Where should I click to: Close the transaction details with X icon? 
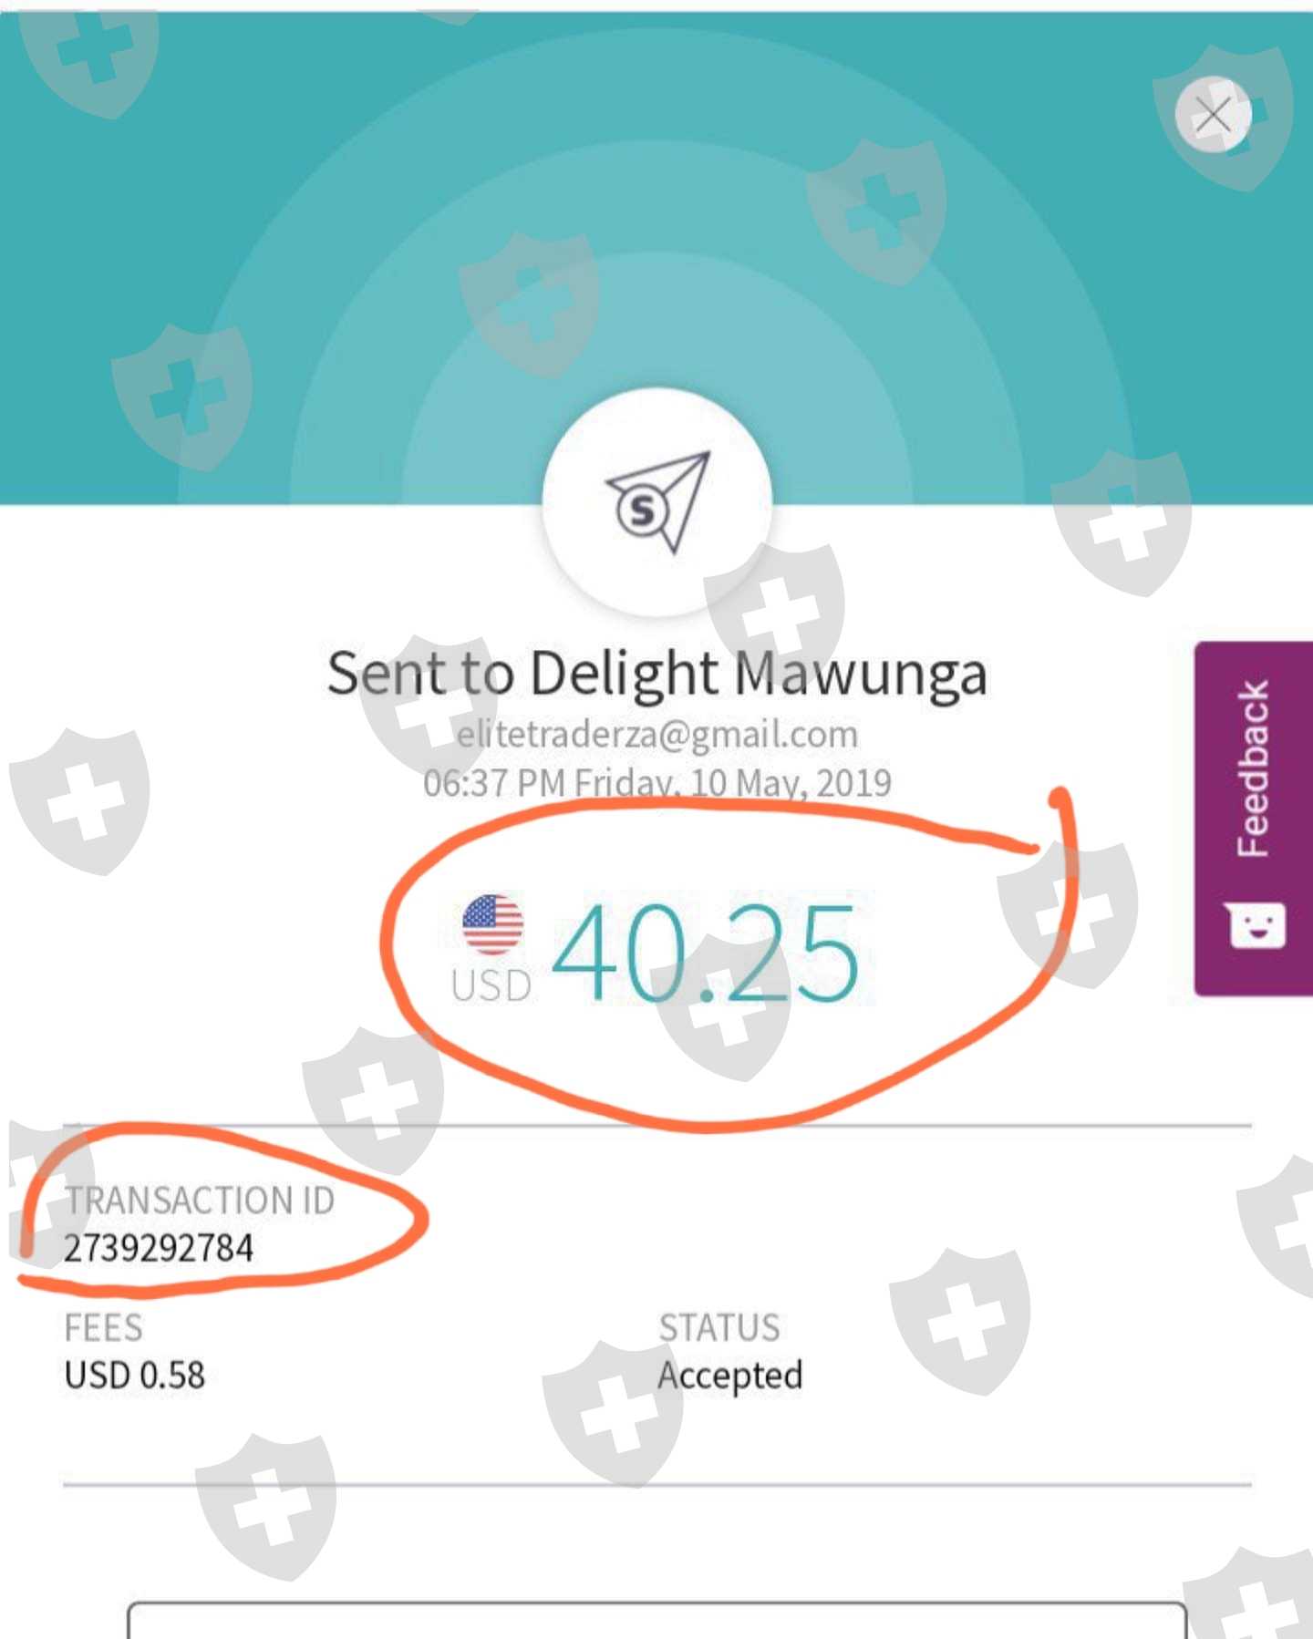pyautogui.click(x=1213, y=115)
